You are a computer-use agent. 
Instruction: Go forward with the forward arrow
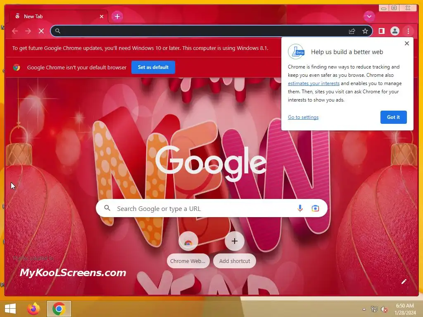click(x=28, y=31)
